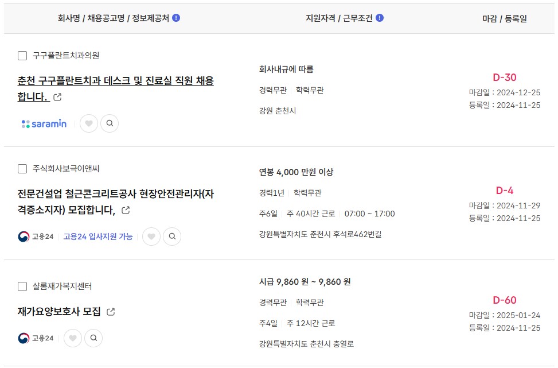Open external link icon after 모집합니다,
Image resolution: width=558 pixels, height=368 pixels.
[126, 210]
